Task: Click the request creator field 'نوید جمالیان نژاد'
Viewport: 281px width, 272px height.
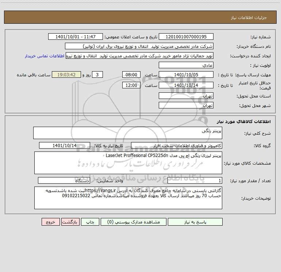Action: tap(140, 55)
